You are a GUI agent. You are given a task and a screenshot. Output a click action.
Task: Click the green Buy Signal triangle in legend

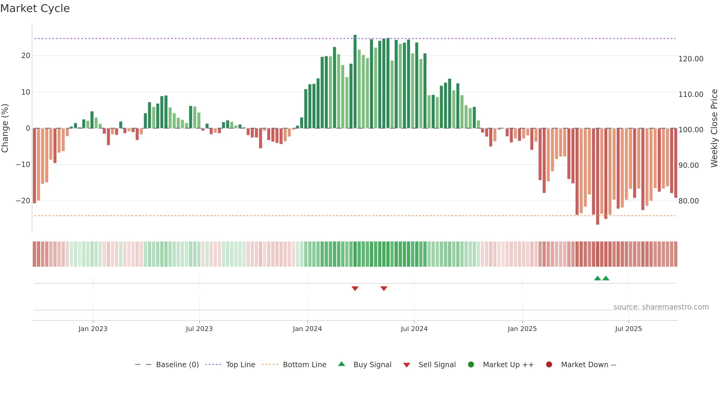[x=342, y=364]
